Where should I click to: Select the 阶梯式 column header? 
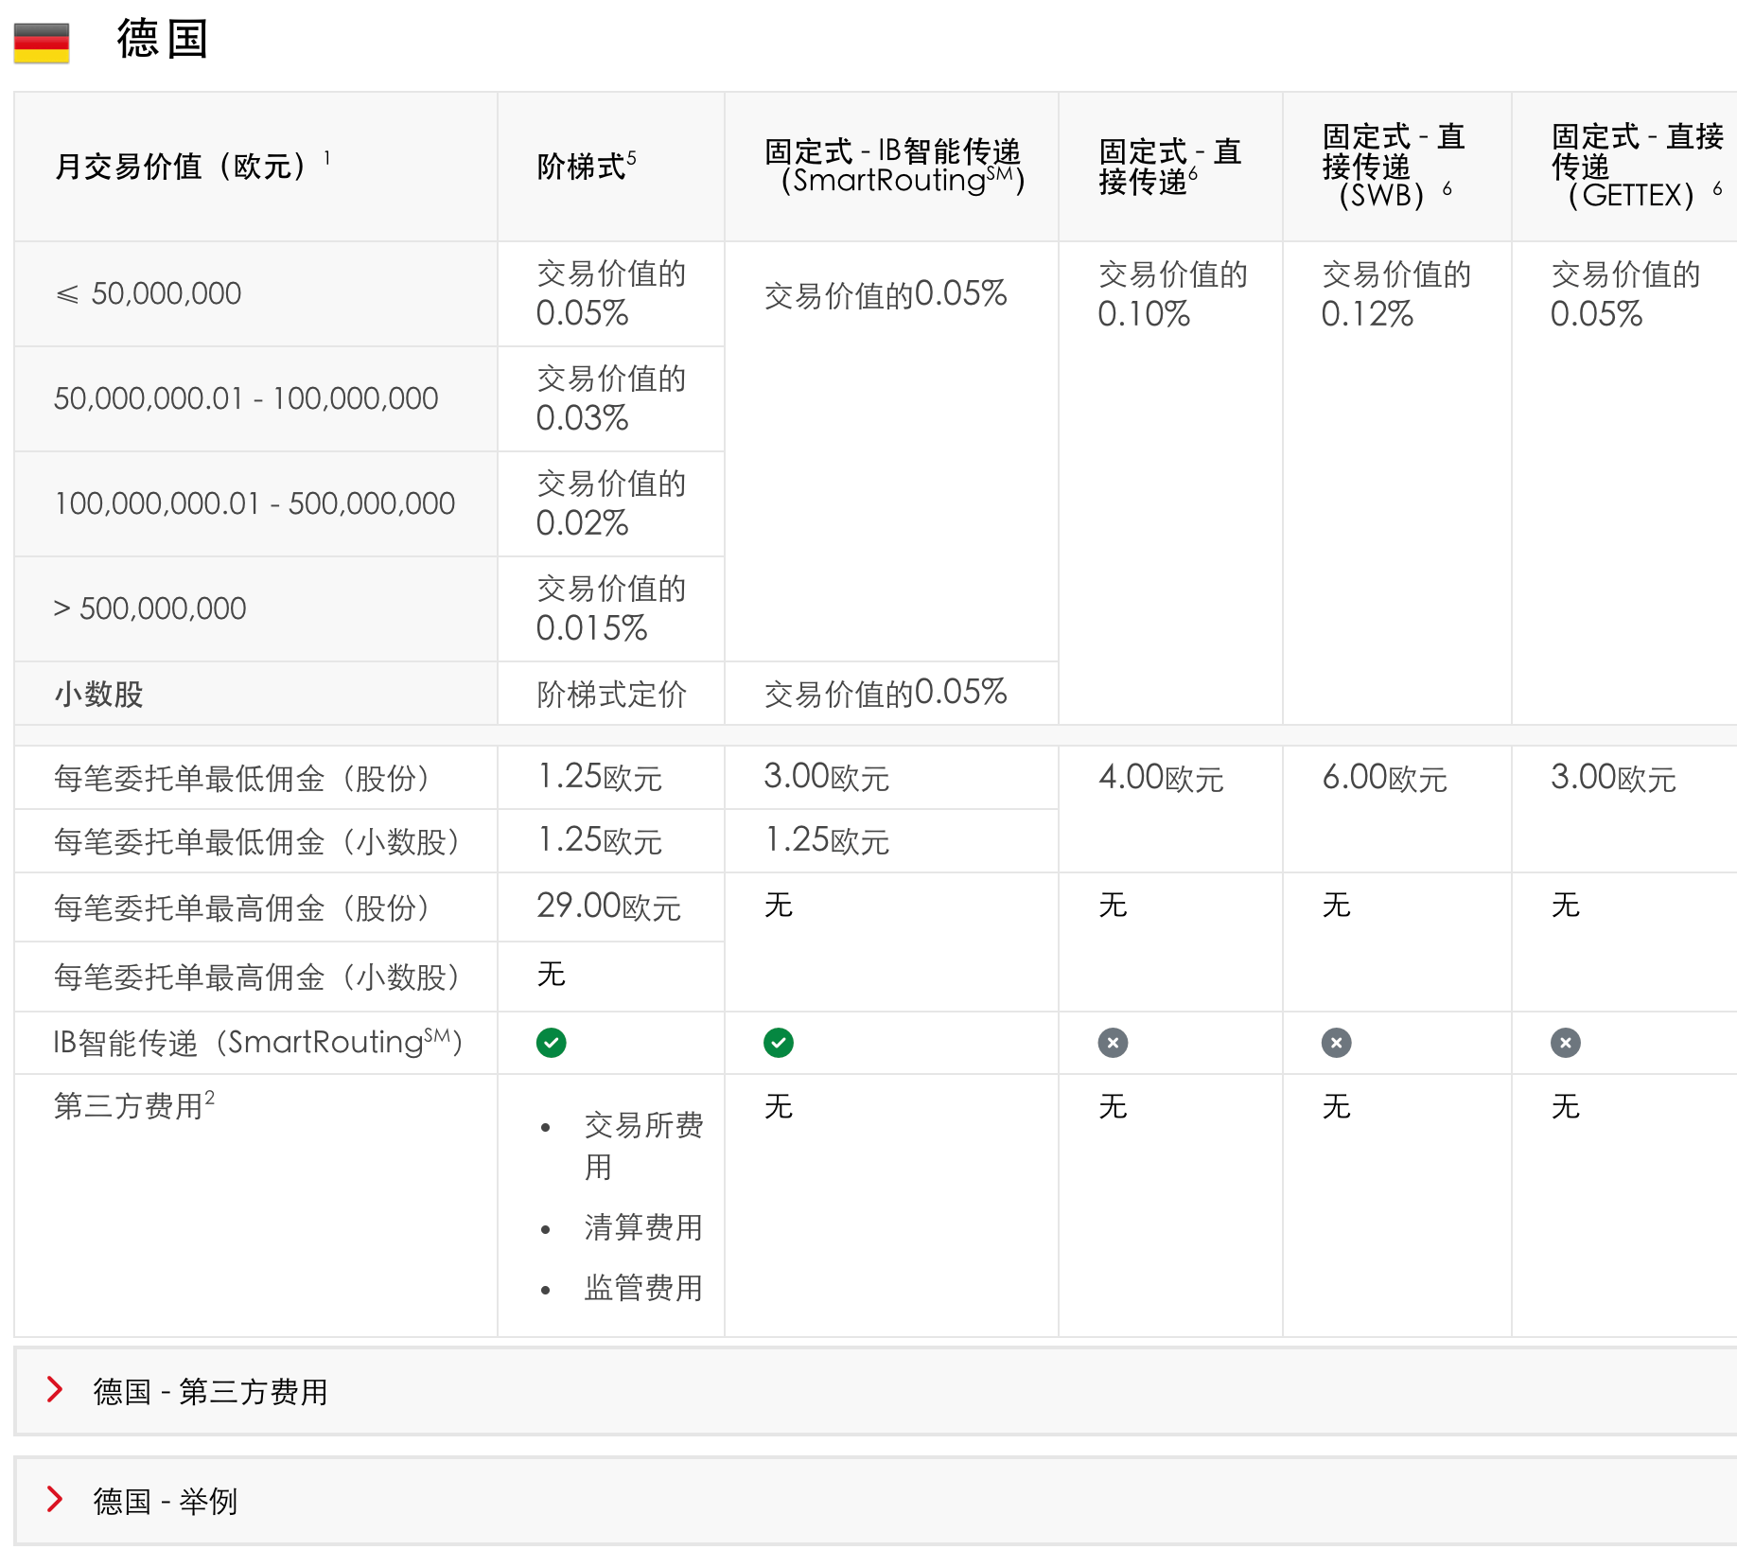coord(580,167)
